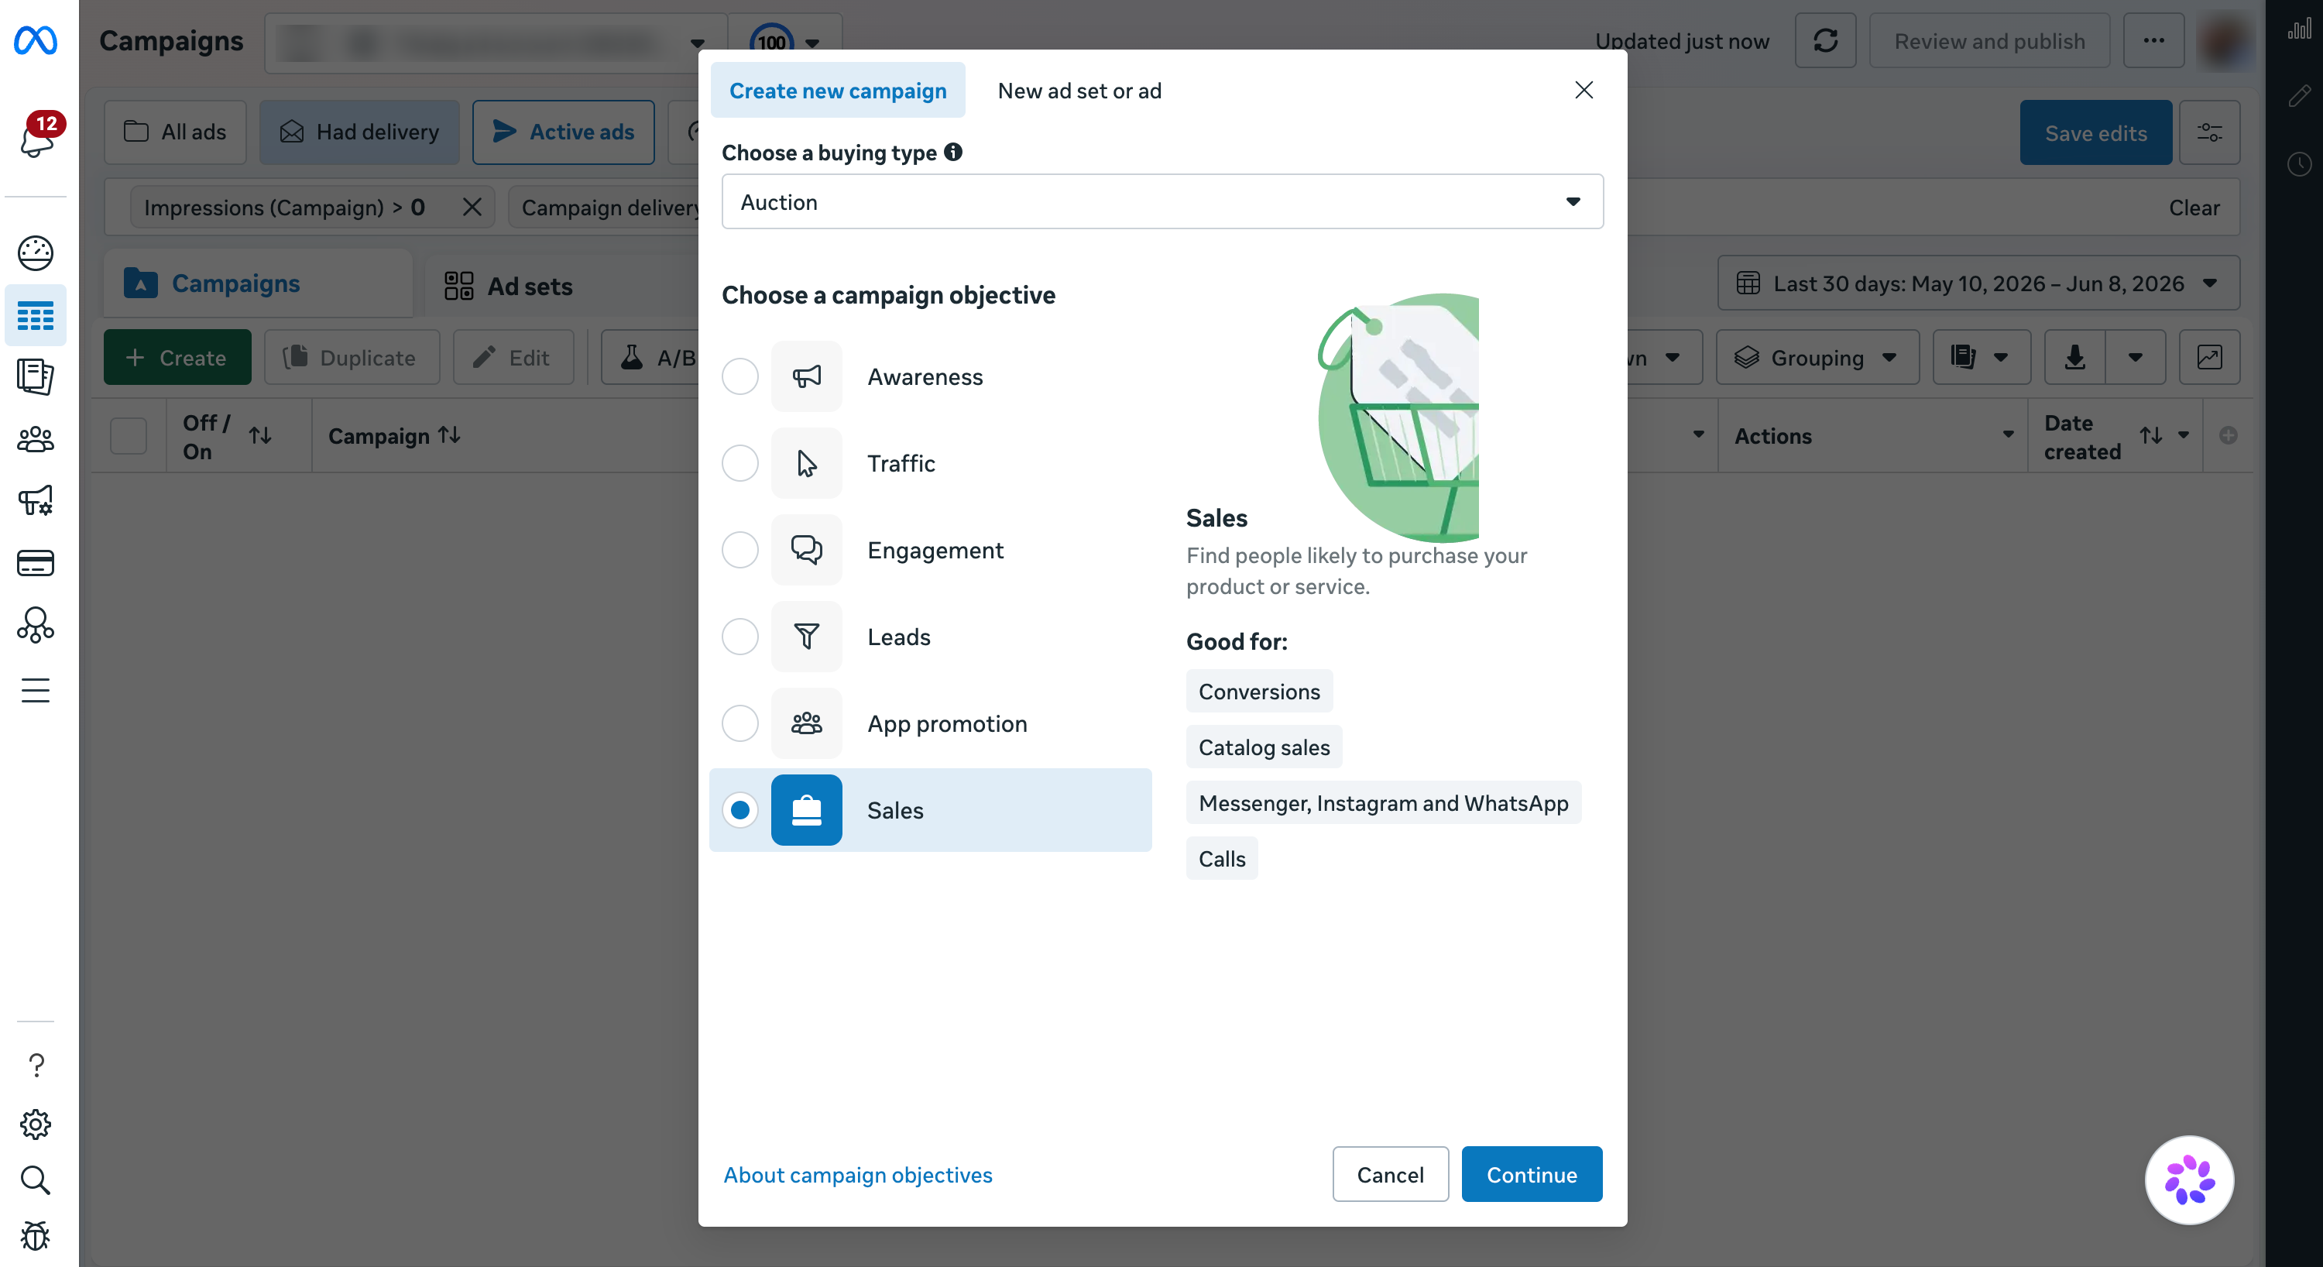Click the Meta AI assistant floating icon
This screenshot has height=1267, width=2323.
(x=2188, y=1179)
